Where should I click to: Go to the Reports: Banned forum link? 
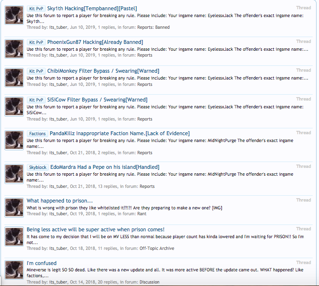tap(153, 27)
